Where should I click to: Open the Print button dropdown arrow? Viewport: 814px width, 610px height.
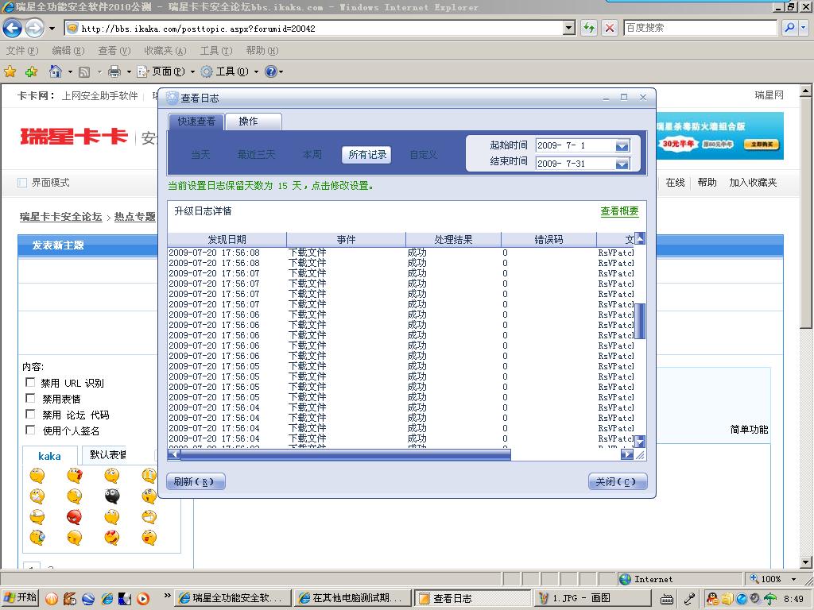[x=129, y=71]
